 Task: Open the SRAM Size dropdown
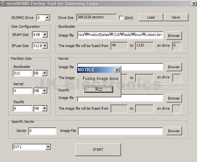(x=45, y=35)
